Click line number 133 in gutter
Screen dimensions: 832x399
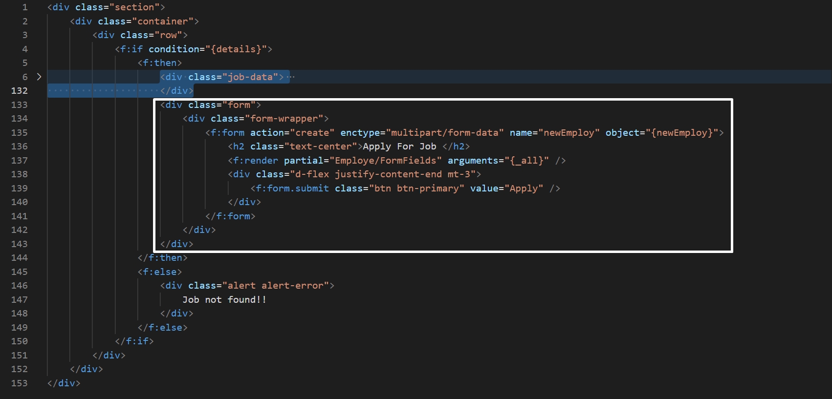click(x=20, y=105)
